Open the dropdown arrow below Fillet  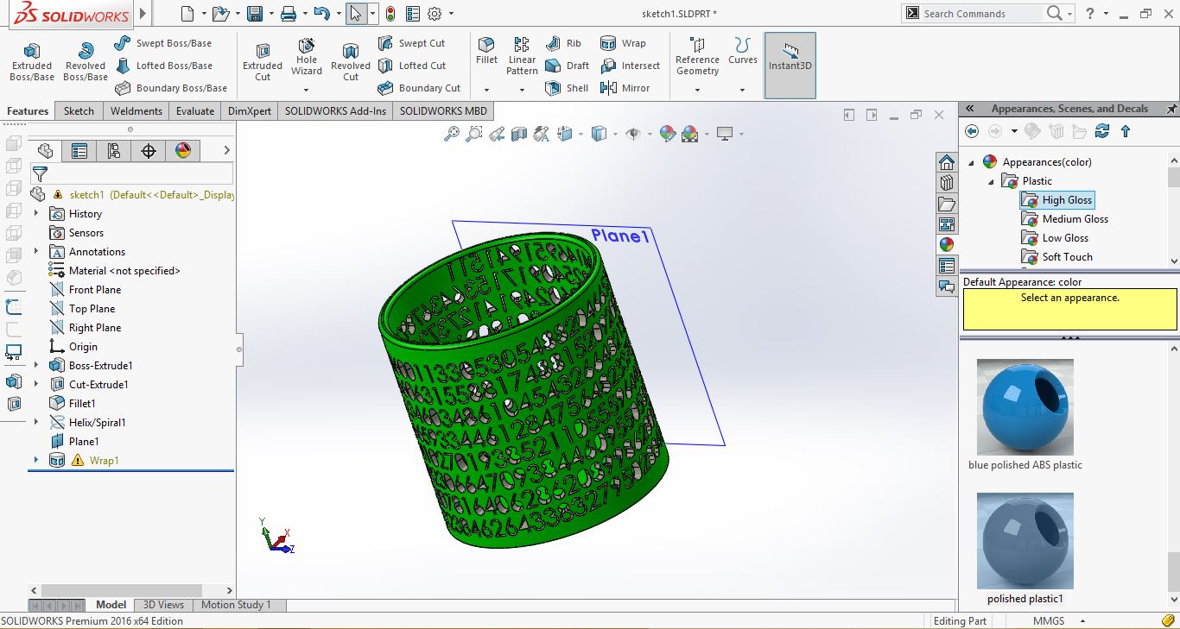(x=486, y=90)
